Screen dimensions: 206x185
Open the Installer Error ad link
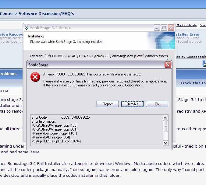point(188,34)
